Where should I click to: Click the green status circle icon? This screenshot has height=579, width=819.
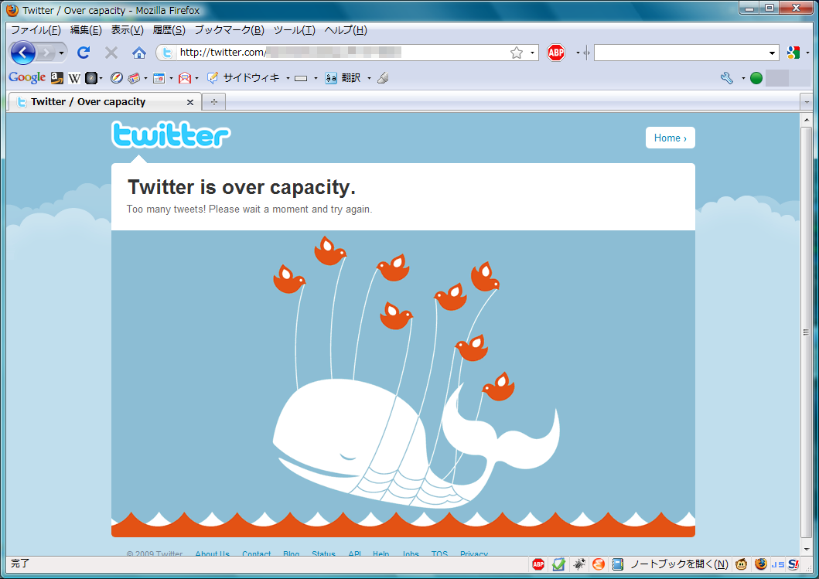pos(756,78)
